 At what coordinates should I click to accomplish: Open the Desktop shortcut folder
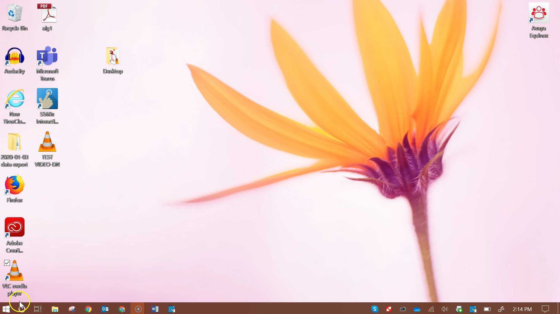click(113, 56)
